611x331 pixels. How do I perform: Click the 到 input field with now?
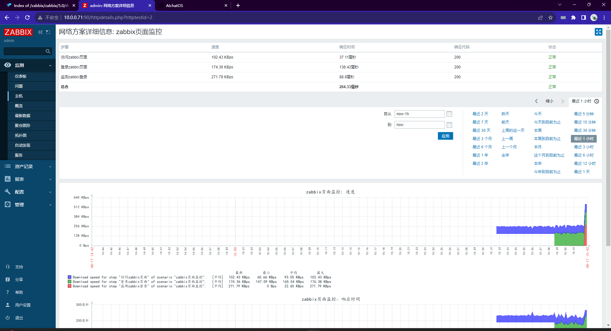coord(419,125)
